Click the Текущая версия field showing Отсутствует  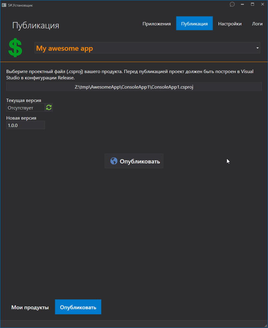pos(25,107)
